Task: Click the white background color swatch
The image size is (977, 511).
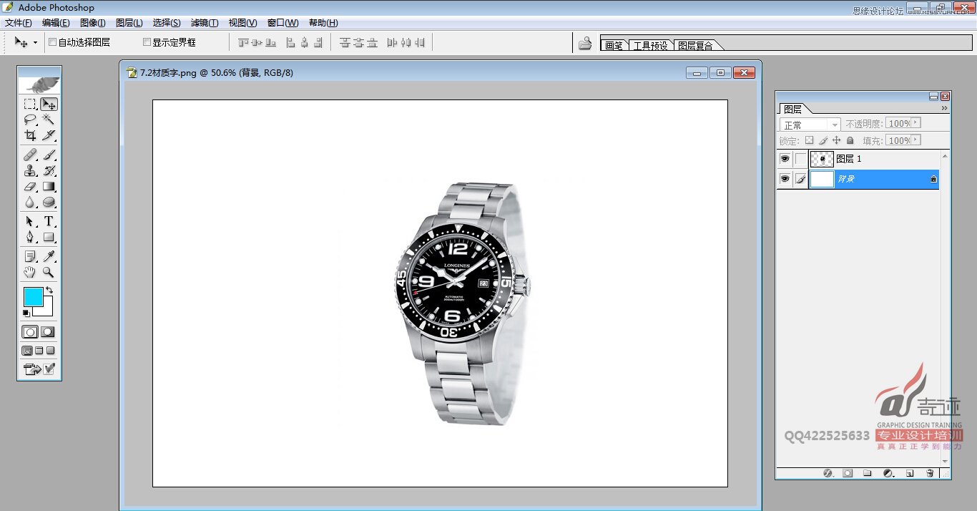Action: 47,311
